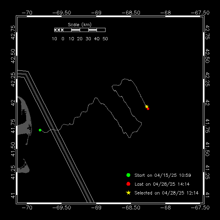Click the -67.50 longitude label on the top axis
The image size is (220, 220).
[x=201, y=12]
